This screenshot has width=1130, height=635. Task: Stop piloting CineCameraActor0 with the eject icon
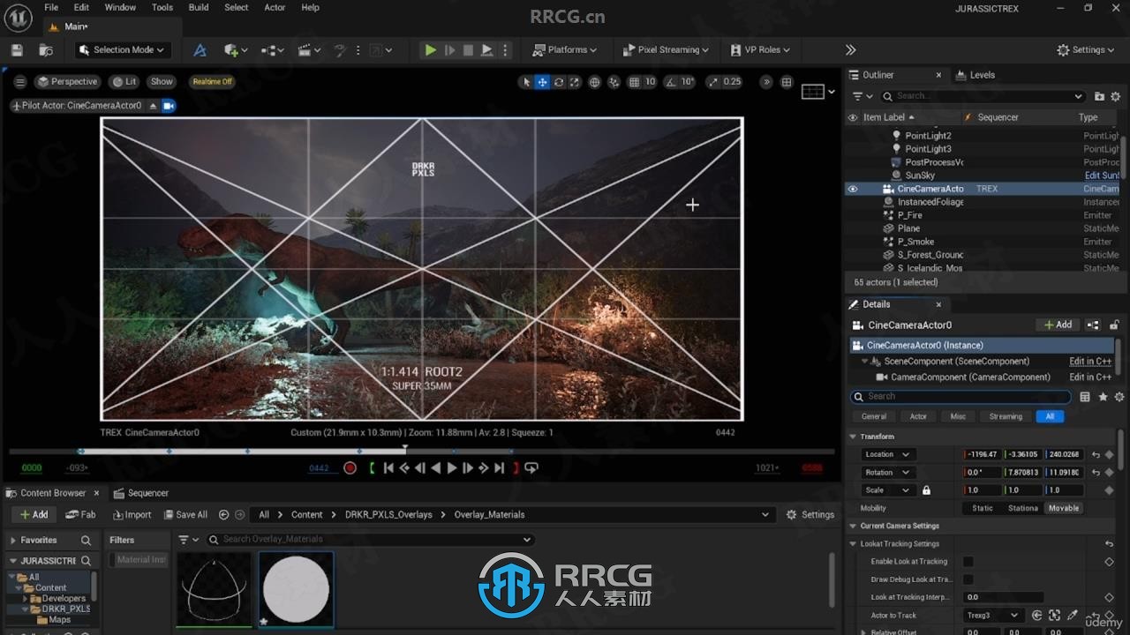click(153, 106)
